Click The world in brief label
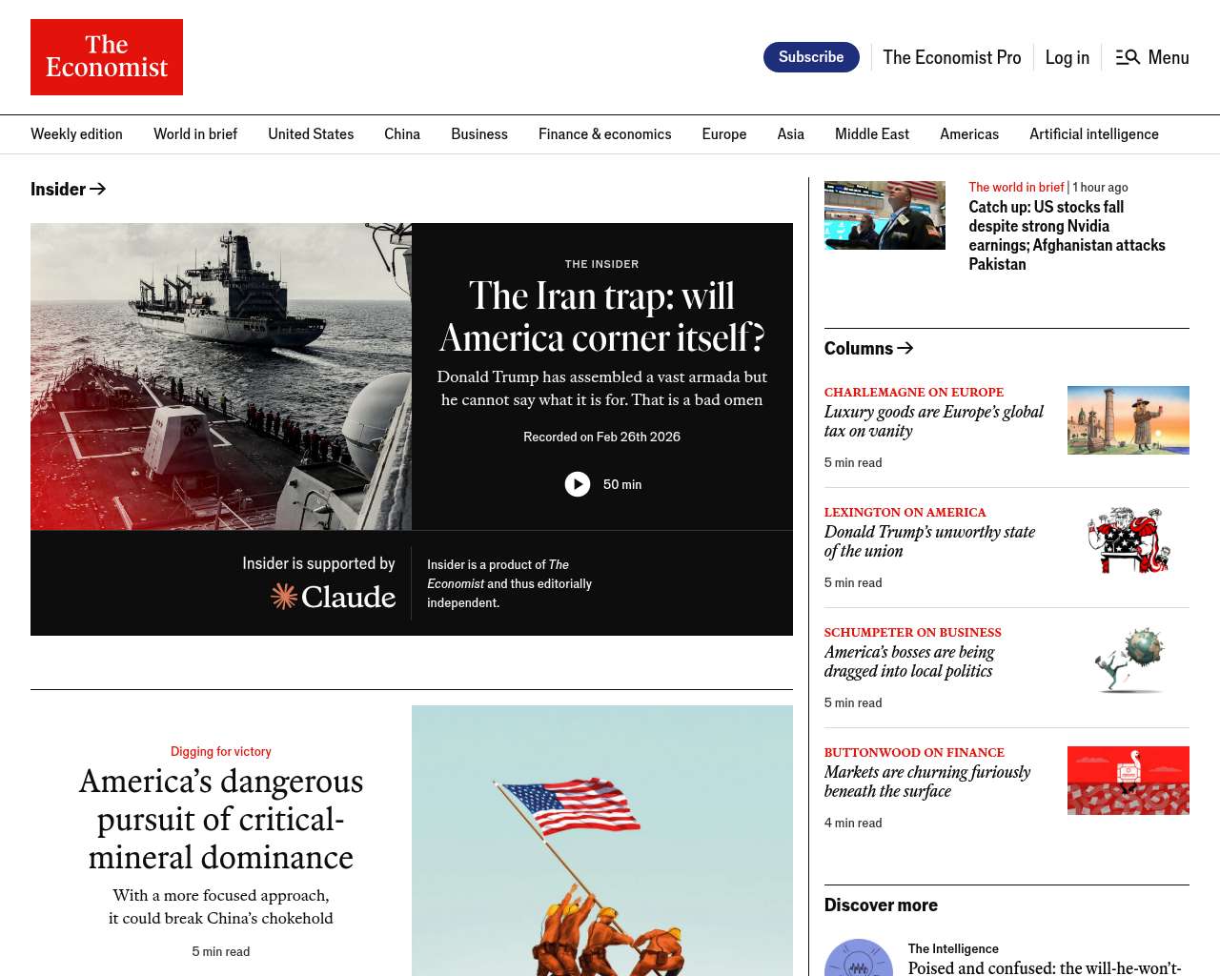1220x976 pixels. 1016,188
